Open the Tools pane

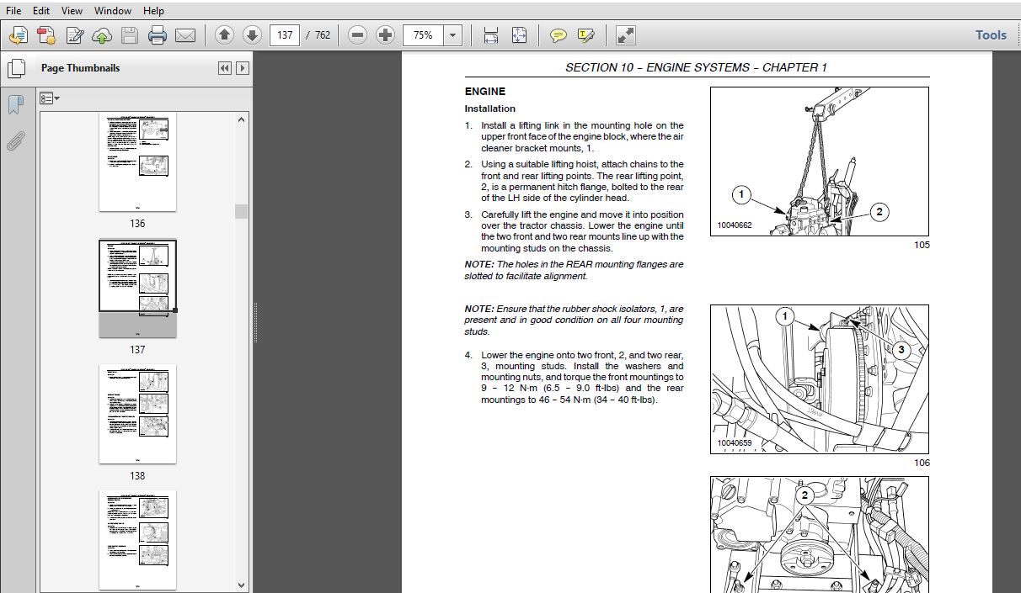[991, 34]
